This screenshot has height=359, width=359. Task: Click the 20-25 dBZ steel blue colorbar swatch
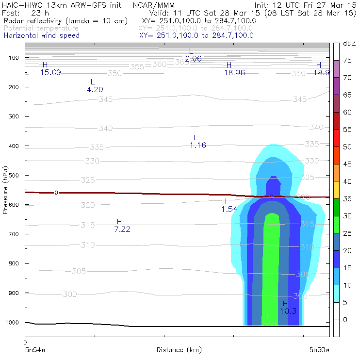pos(336,242)
